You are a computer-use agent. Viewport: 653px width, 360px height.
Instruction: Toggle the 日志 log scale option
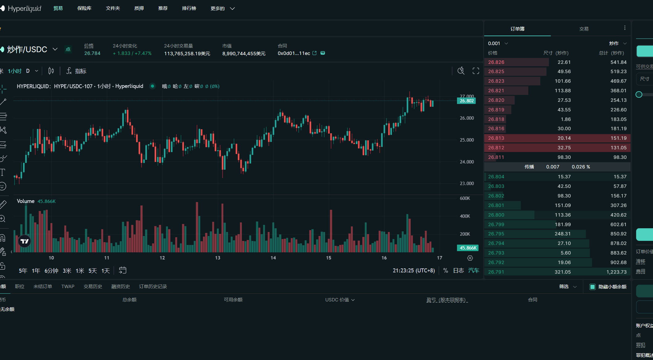[x=458, y=271]
